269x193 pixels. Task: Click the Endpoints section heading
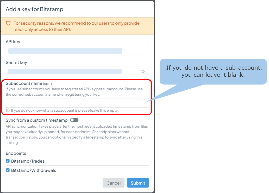(x=16, y=153)
